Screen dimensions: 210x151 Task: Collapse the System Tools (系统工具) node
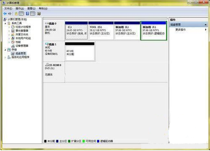coord(5,23)
